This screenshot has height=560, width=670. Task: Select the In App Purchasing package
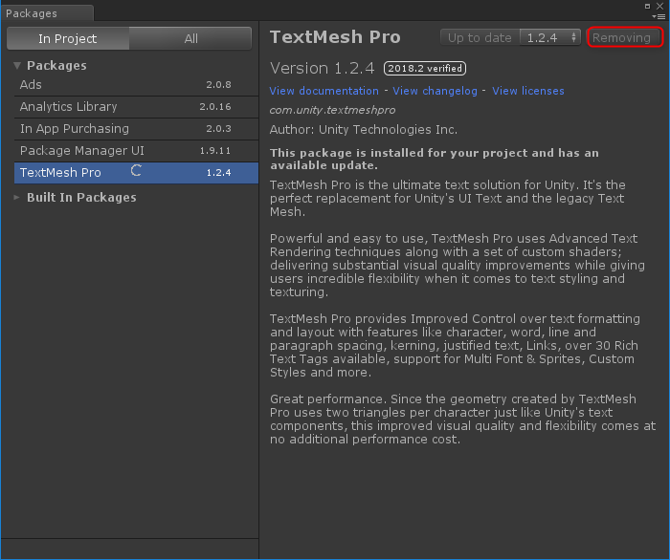coord(74,129)
